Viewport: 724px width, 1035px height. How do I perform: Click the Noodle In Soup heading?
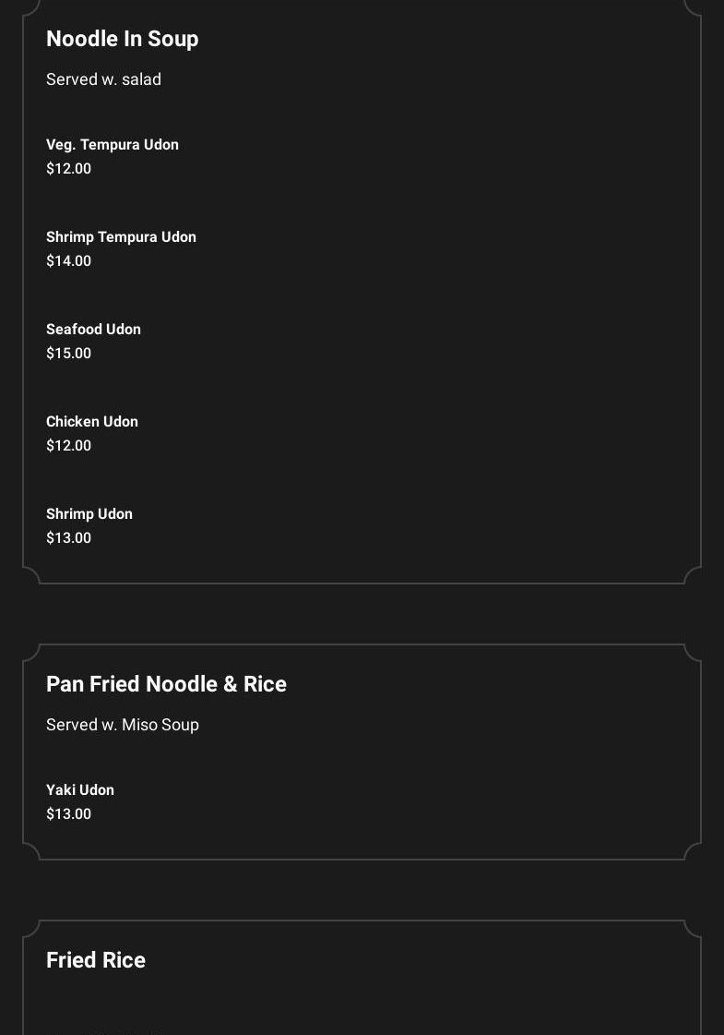[x=122, y=39]
